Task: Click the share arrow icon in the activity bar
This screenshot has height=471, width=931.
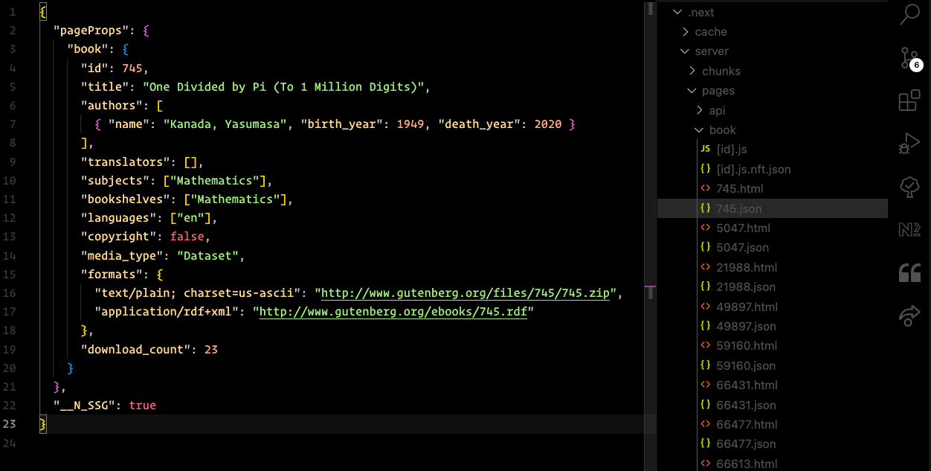Action: click(x=909, y=315)
